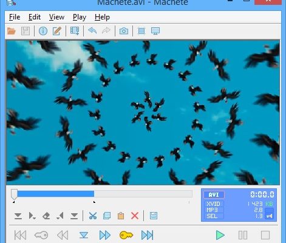
Task: Play from selection start icon
Action: click(32, 216)
